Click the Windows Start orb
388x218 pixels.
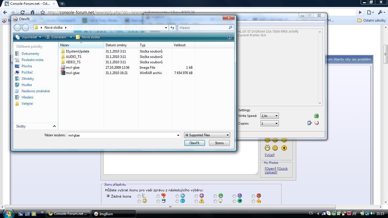click(8, 213)
